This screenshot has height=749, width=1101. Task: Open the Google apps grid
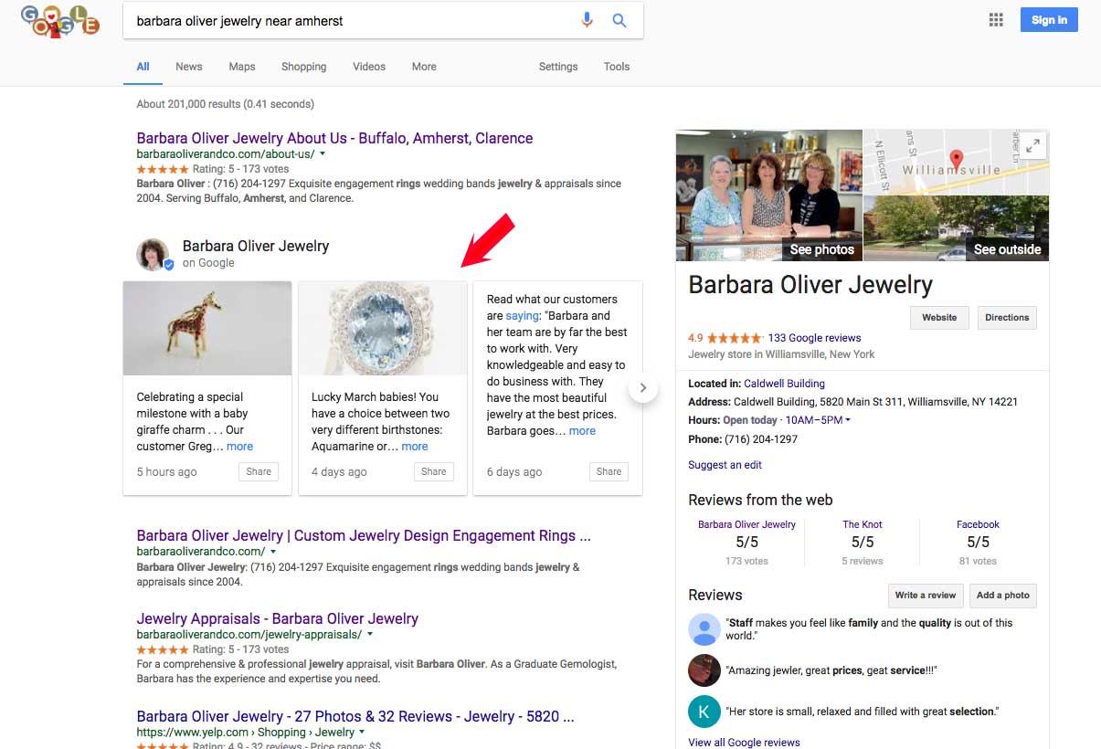pos(996,20)
